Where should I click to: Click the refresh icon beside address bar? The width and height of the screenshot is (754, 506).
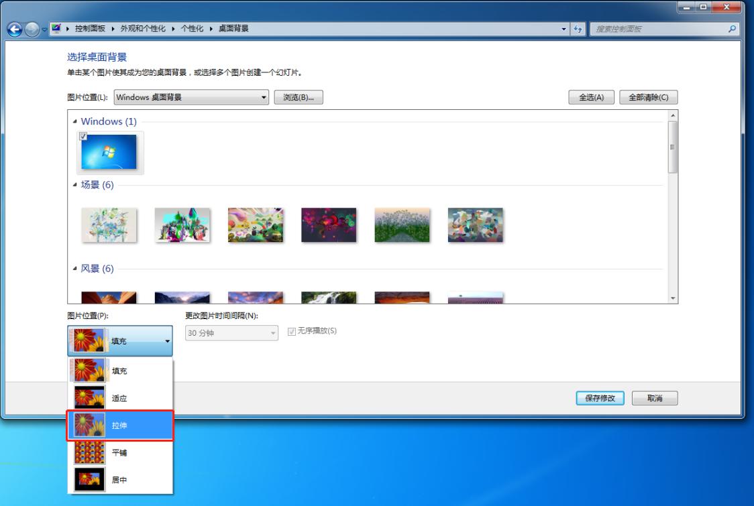coord(577,29)
